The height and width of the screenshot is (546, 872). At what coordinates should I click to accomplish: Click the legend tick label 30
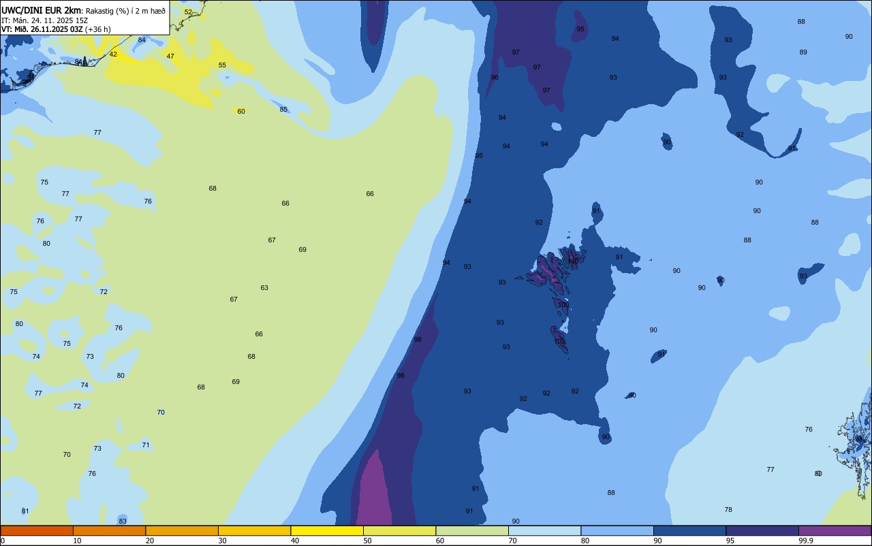pos(222,541)
